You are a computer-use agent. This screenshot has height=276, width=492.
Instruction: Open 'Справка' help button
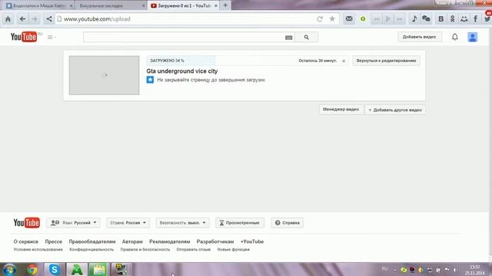[x=287, y=223]
